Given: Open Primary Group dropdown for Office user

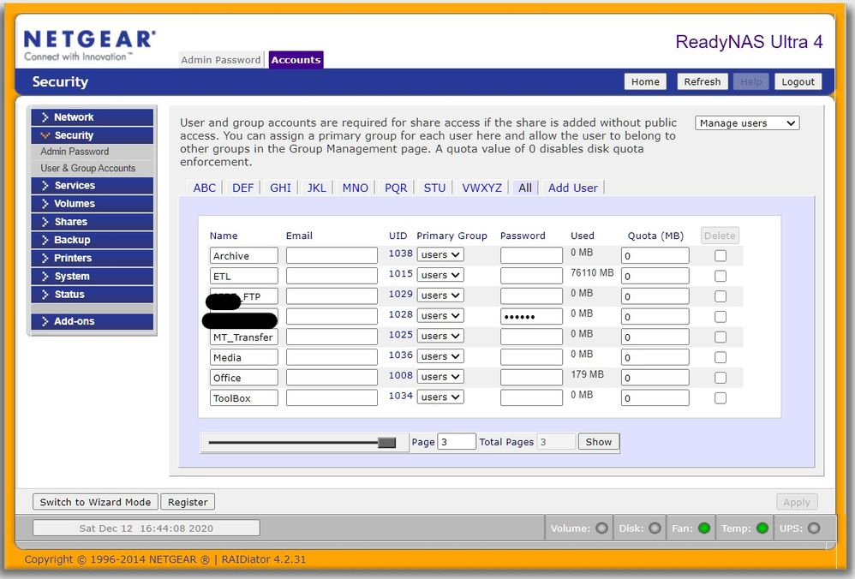Looking at the screenshot, I should (439, 377).
